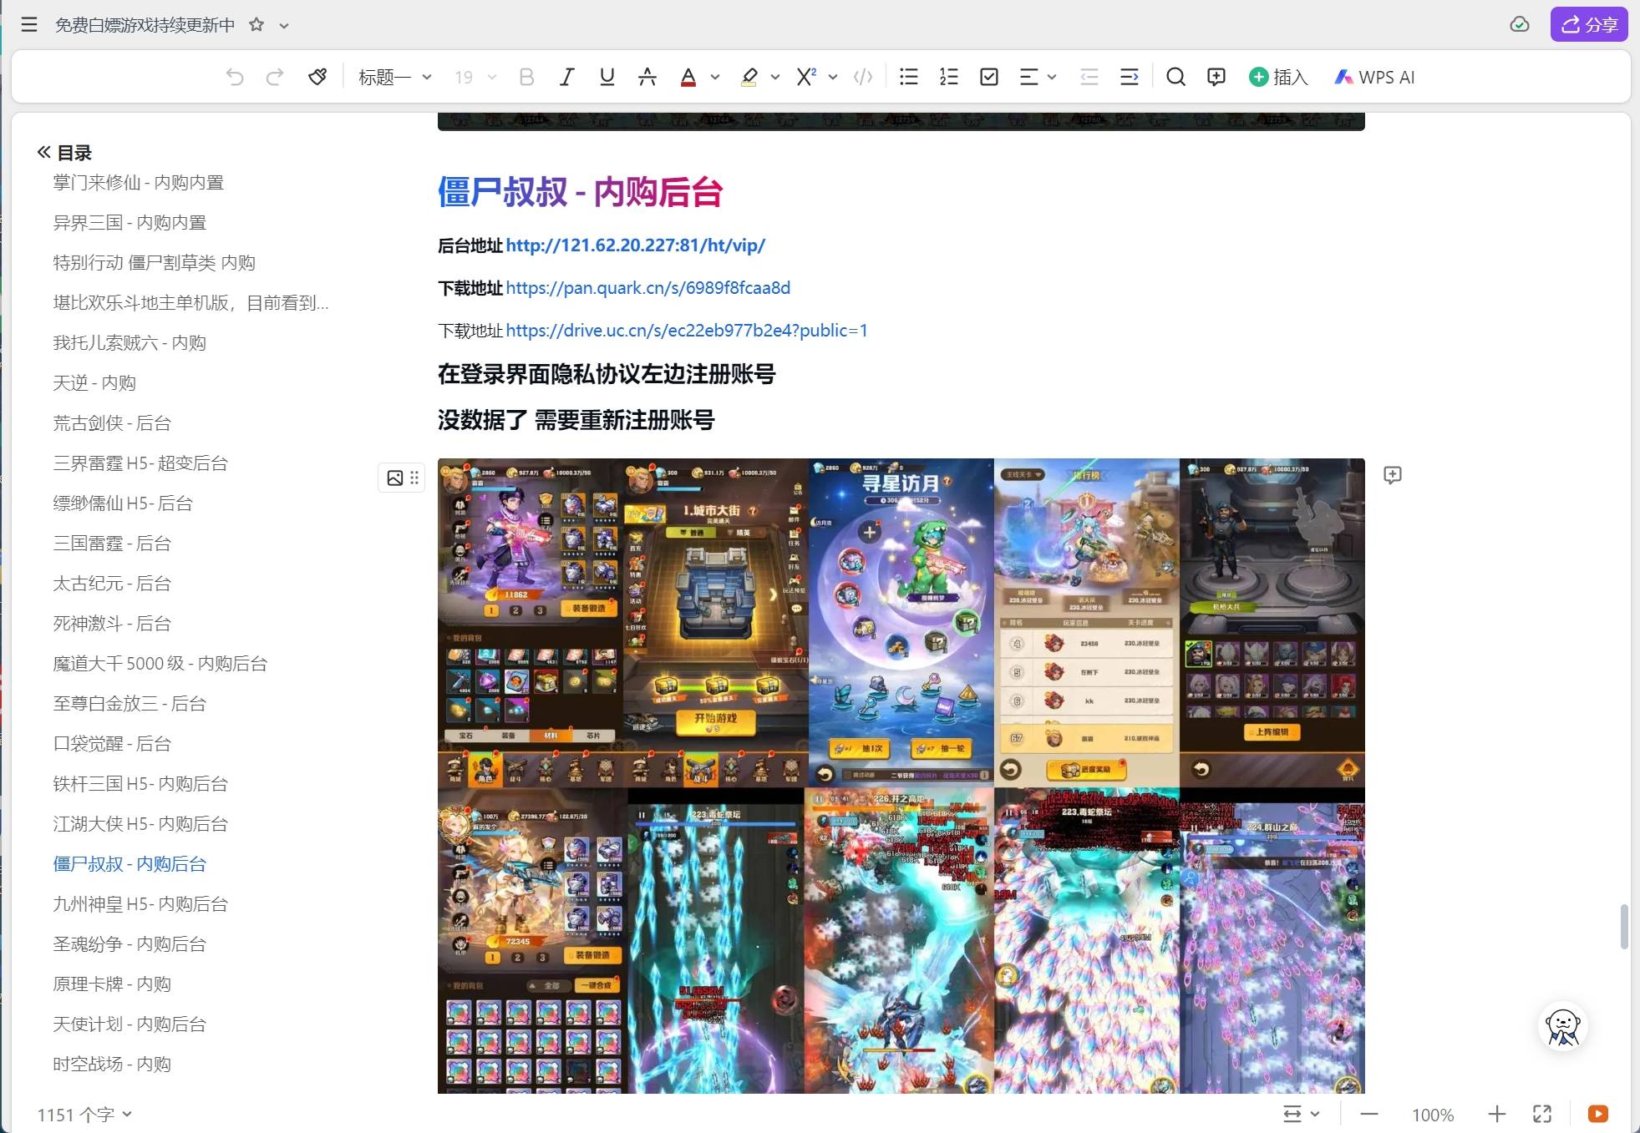Image resolution: width=1640 pixels, height=1133 pixels.
Task: Select 魔道大千 5000级 outline entry
Action: [160, 663]
